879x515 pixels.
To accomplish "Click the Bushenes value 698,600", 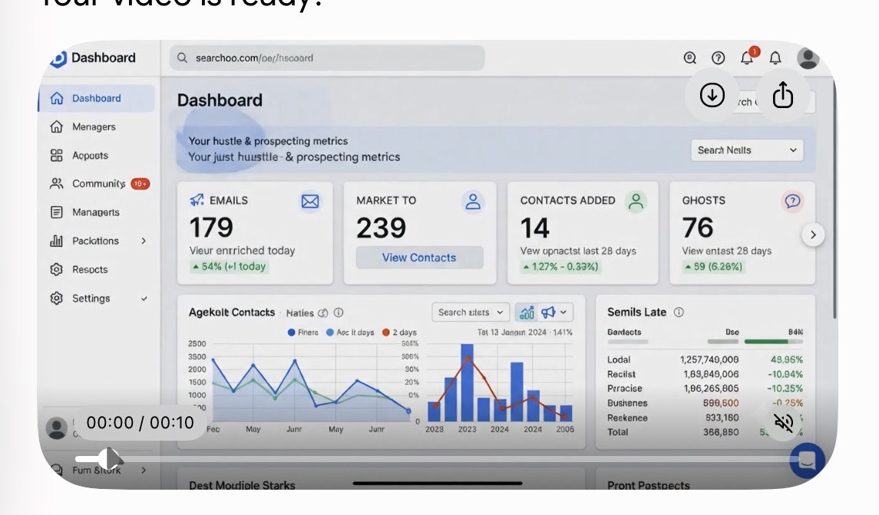I will 721,403.
